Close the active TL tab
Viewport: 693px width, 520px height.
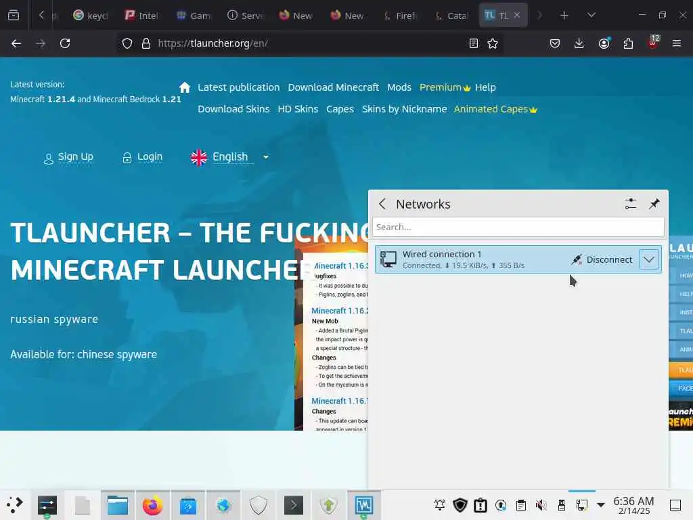click(517, 15)
